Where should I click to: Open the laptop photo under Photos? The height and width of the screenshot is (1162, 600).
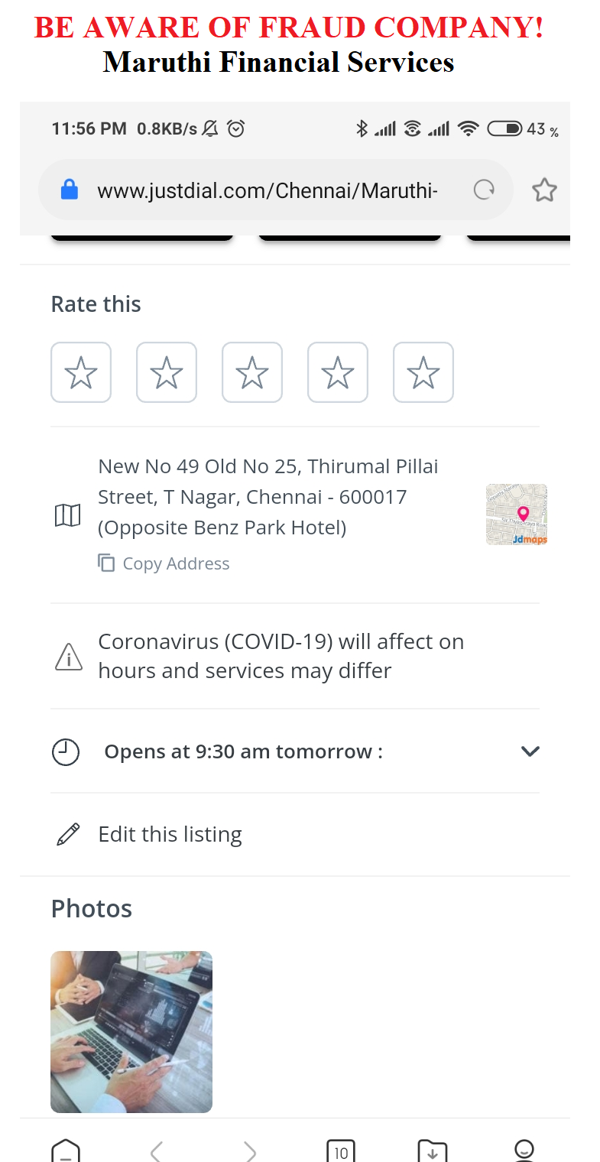(131, 1031)
